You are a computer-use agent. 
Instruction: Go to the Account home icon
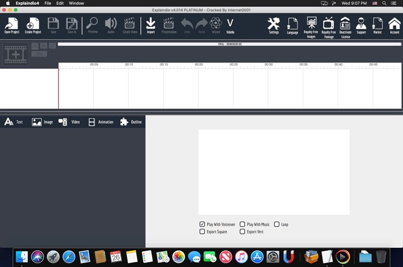tap(394, 26)
